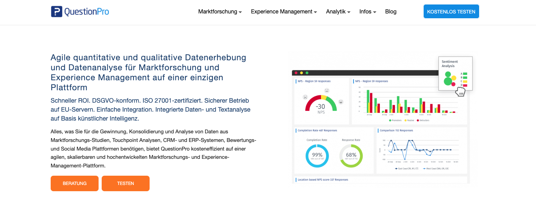
Task: Open the Analytik dropdown
Action: pyautogui.click(x=338, y=12)
